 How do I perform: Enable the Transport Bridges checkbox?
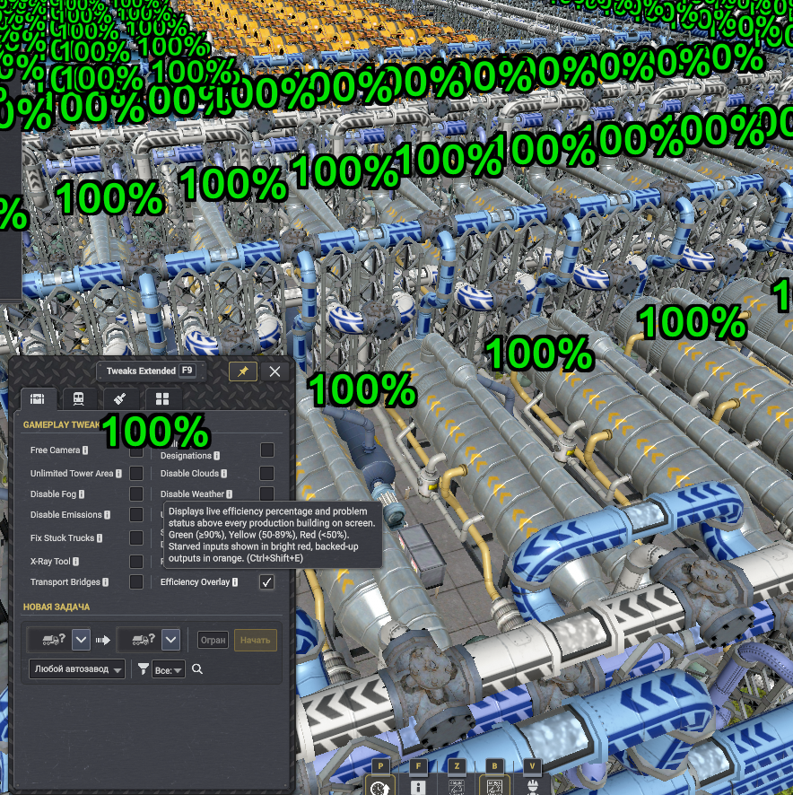click(x=135, y=582)
